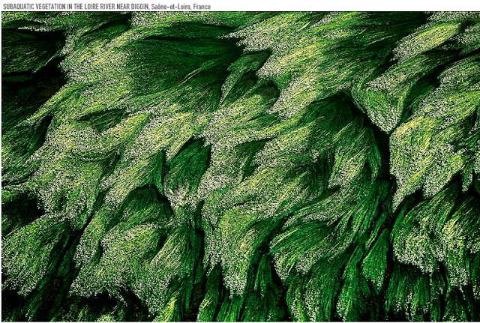Image resolution: width=480 pixels, height=323 pixels.
Task: Click the caption 'SUBAQUATIC VEGETATION IN THE LOIRE RIVER NEAR DIGOIN'
Action: [76, 7]
